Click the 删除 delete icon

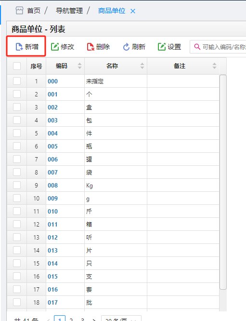coord(91,47)
